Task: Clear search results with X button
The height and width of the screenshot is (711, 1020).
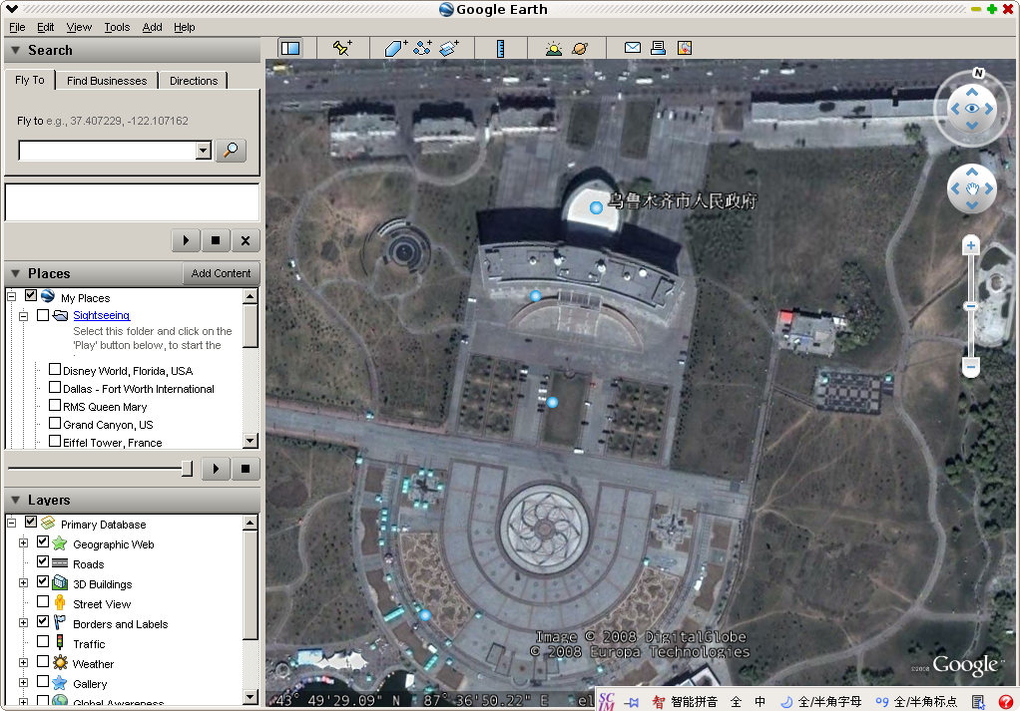Action: [x=246, y=240]
